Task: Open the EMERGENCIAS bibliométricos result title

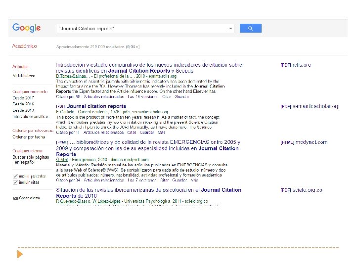Action: tap(148, 148)
